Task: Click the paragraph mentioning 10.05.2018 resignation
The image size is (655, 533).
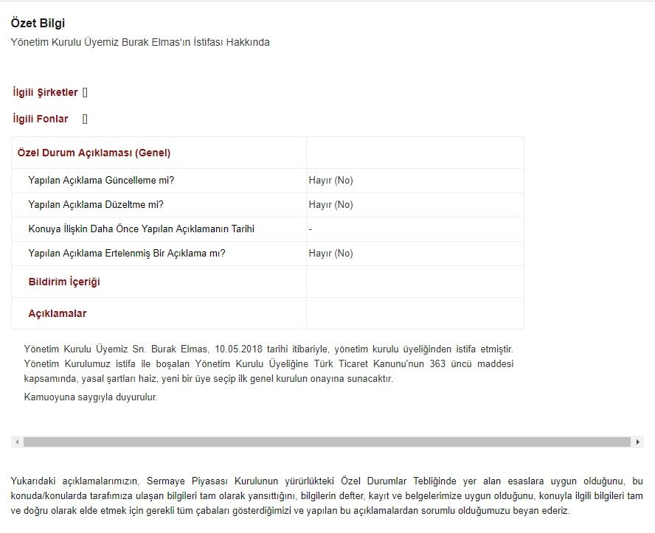Action: coord(268,364)
